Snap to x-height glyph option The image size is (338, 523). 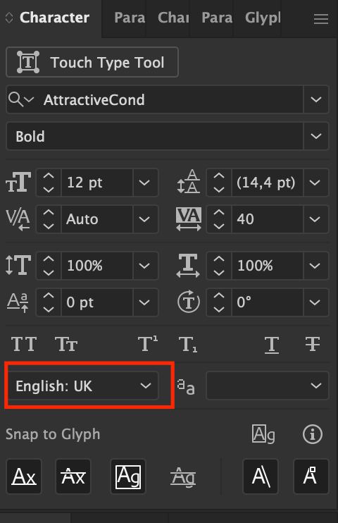(x=73, y=476)
